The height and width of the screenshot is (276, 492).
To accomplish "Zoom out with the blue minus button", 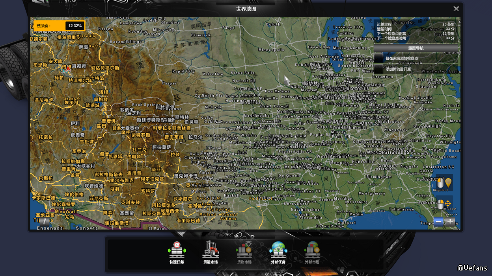I will pos(439,222).
